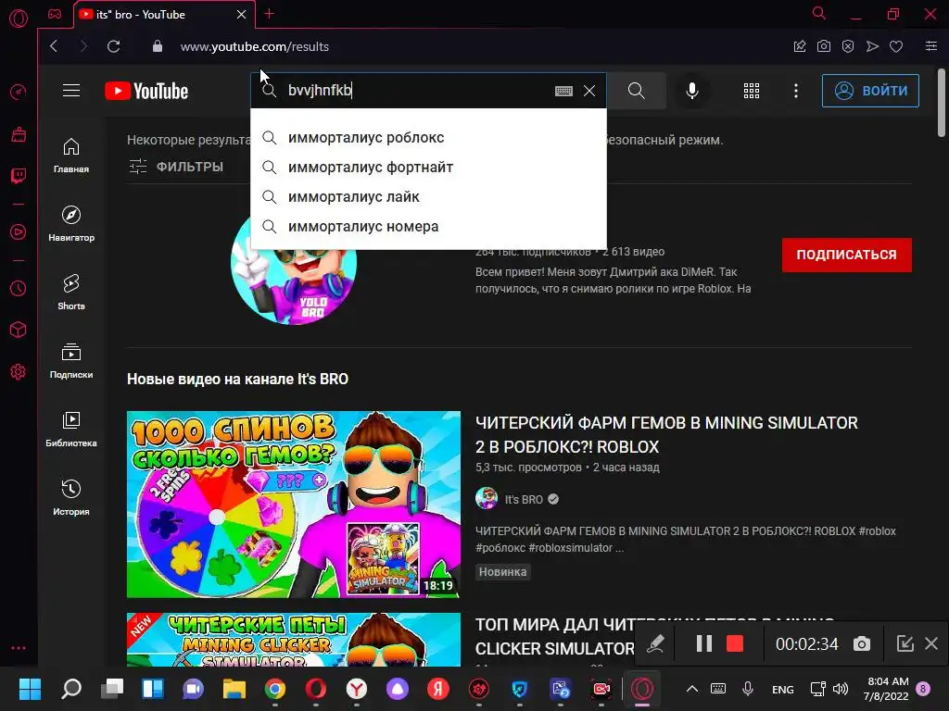The image size is (949, 711).
Task: Open the recorder drawing pen tool
Action: 655,644
